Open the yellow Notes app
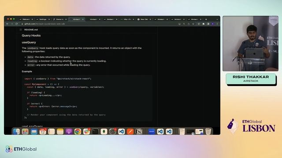The height and width of the screenshot is (158, 282). [60, 132]
